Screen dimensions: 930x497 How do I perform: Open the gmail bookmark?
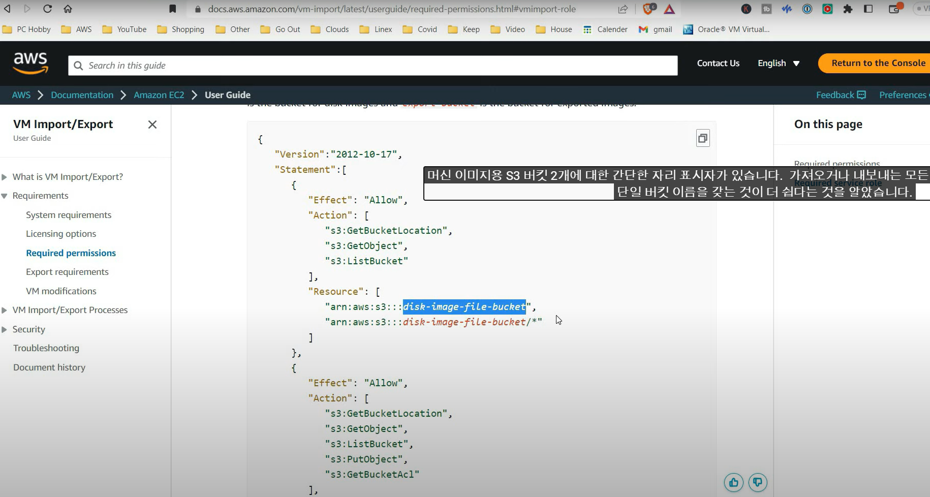[655, 29]
